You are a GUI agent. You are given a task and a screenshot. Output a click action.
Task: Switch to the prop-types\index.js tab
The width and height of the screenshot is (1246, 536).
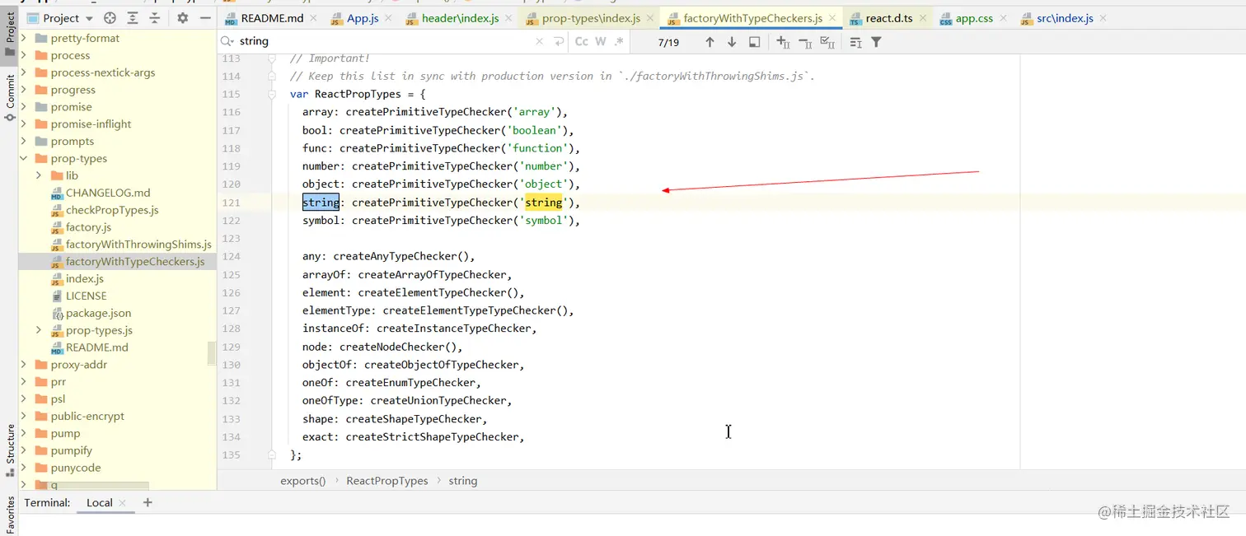click(590, 18)
